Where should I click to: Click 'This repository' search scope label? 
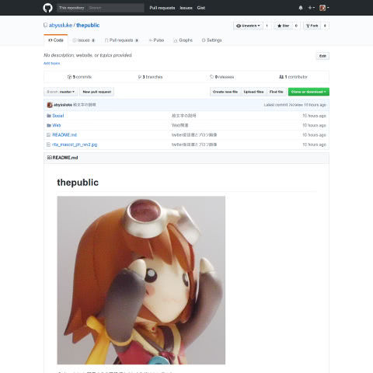point(71,8)
